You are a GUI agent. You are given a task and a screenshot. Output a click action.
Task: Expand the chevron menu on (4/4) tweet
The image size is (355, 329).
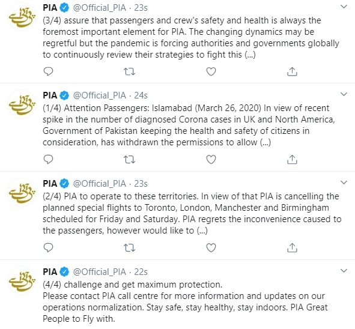tap(344, 271)
